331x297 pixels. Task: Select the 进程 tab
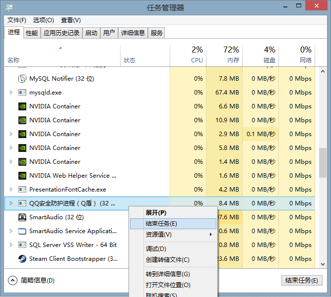tap(14, 32)
